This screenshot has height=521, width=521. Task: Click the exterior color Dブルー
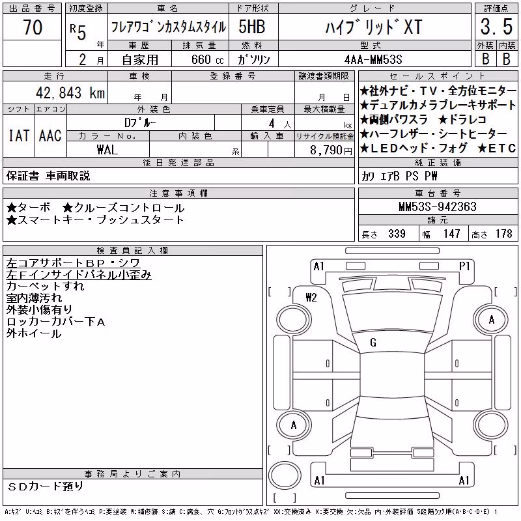[140, 123]
